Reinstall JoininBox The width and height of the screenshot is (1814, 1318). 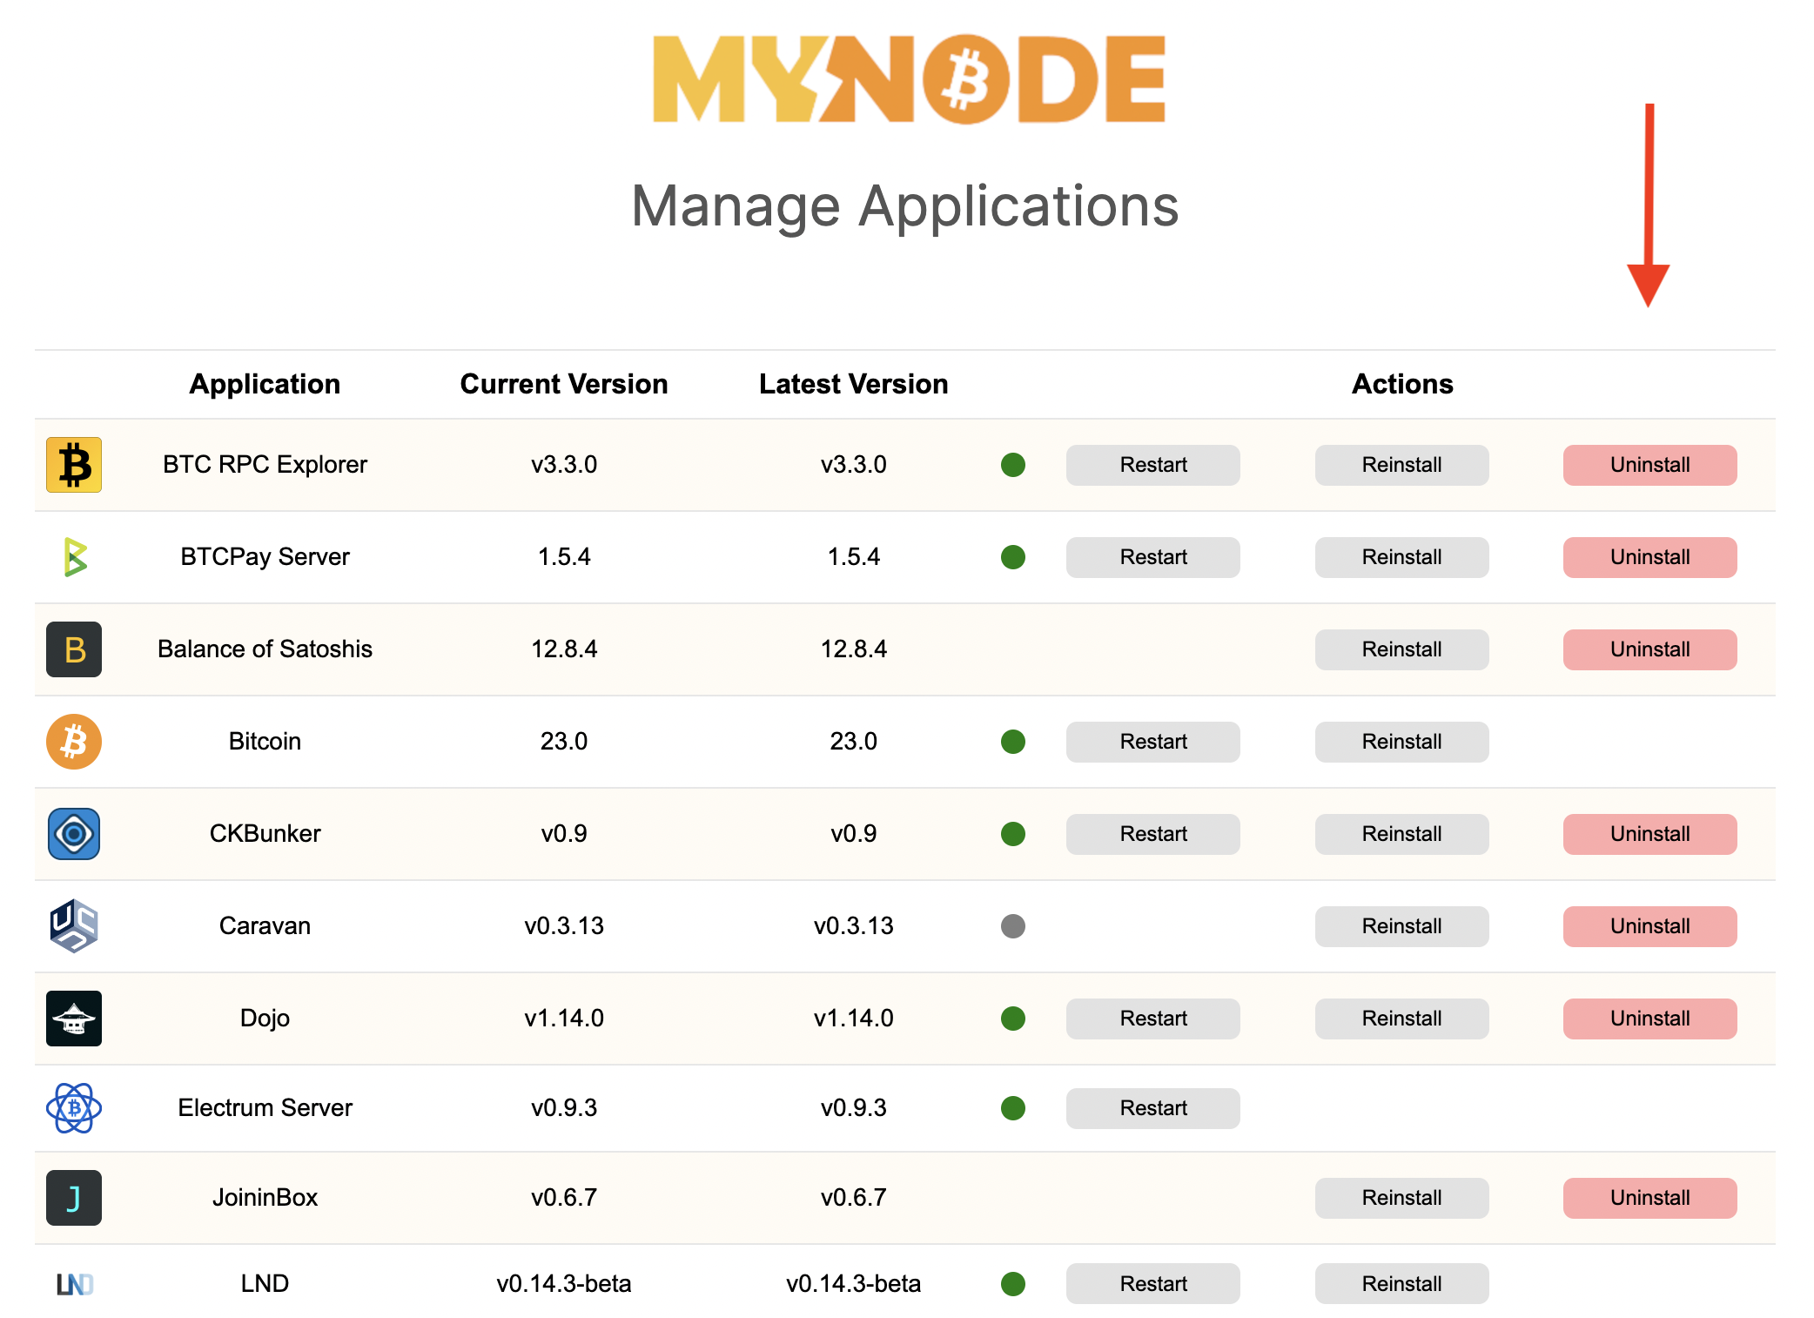point(1402,1198)
